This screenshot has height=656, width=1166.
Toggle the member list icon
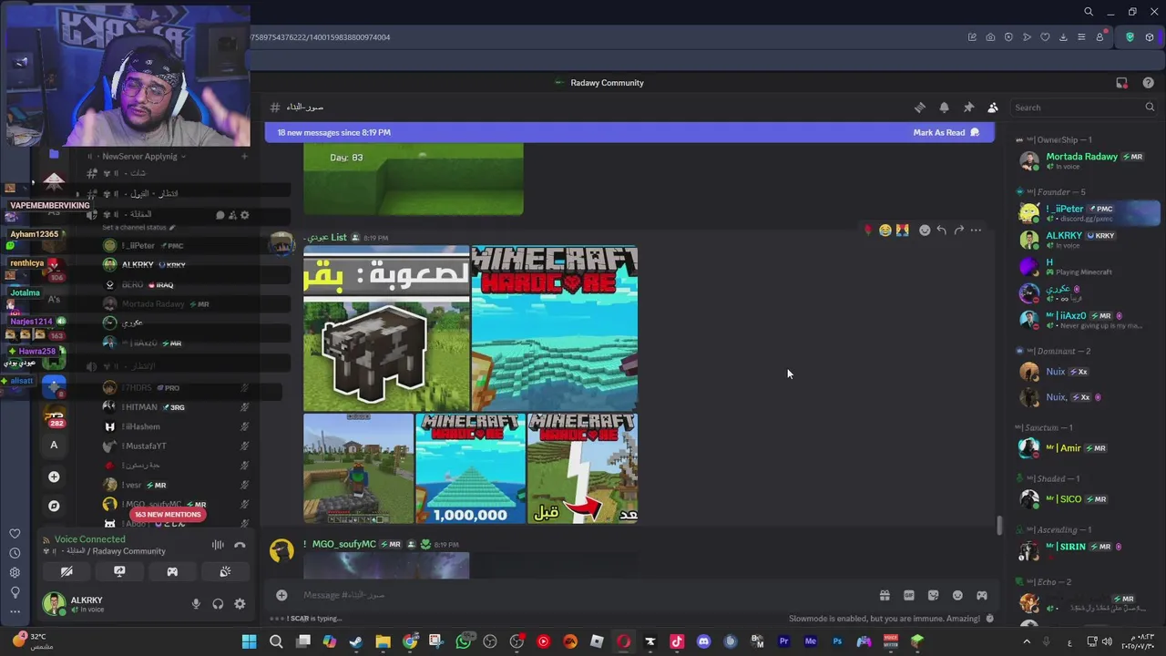[993, 108]
